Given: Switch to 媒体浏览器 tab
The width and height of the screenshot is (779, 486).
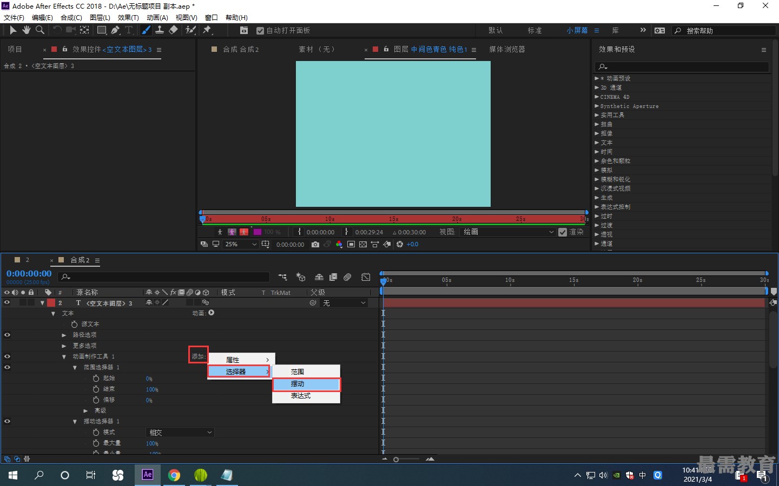Looking at the screenshot, I should click(507, 49).
